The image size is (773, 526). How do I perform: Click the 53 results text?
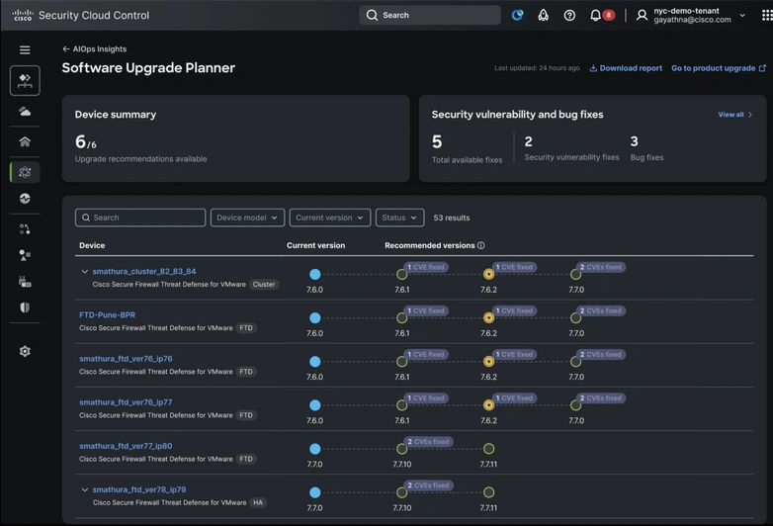(x=452, y=218)
